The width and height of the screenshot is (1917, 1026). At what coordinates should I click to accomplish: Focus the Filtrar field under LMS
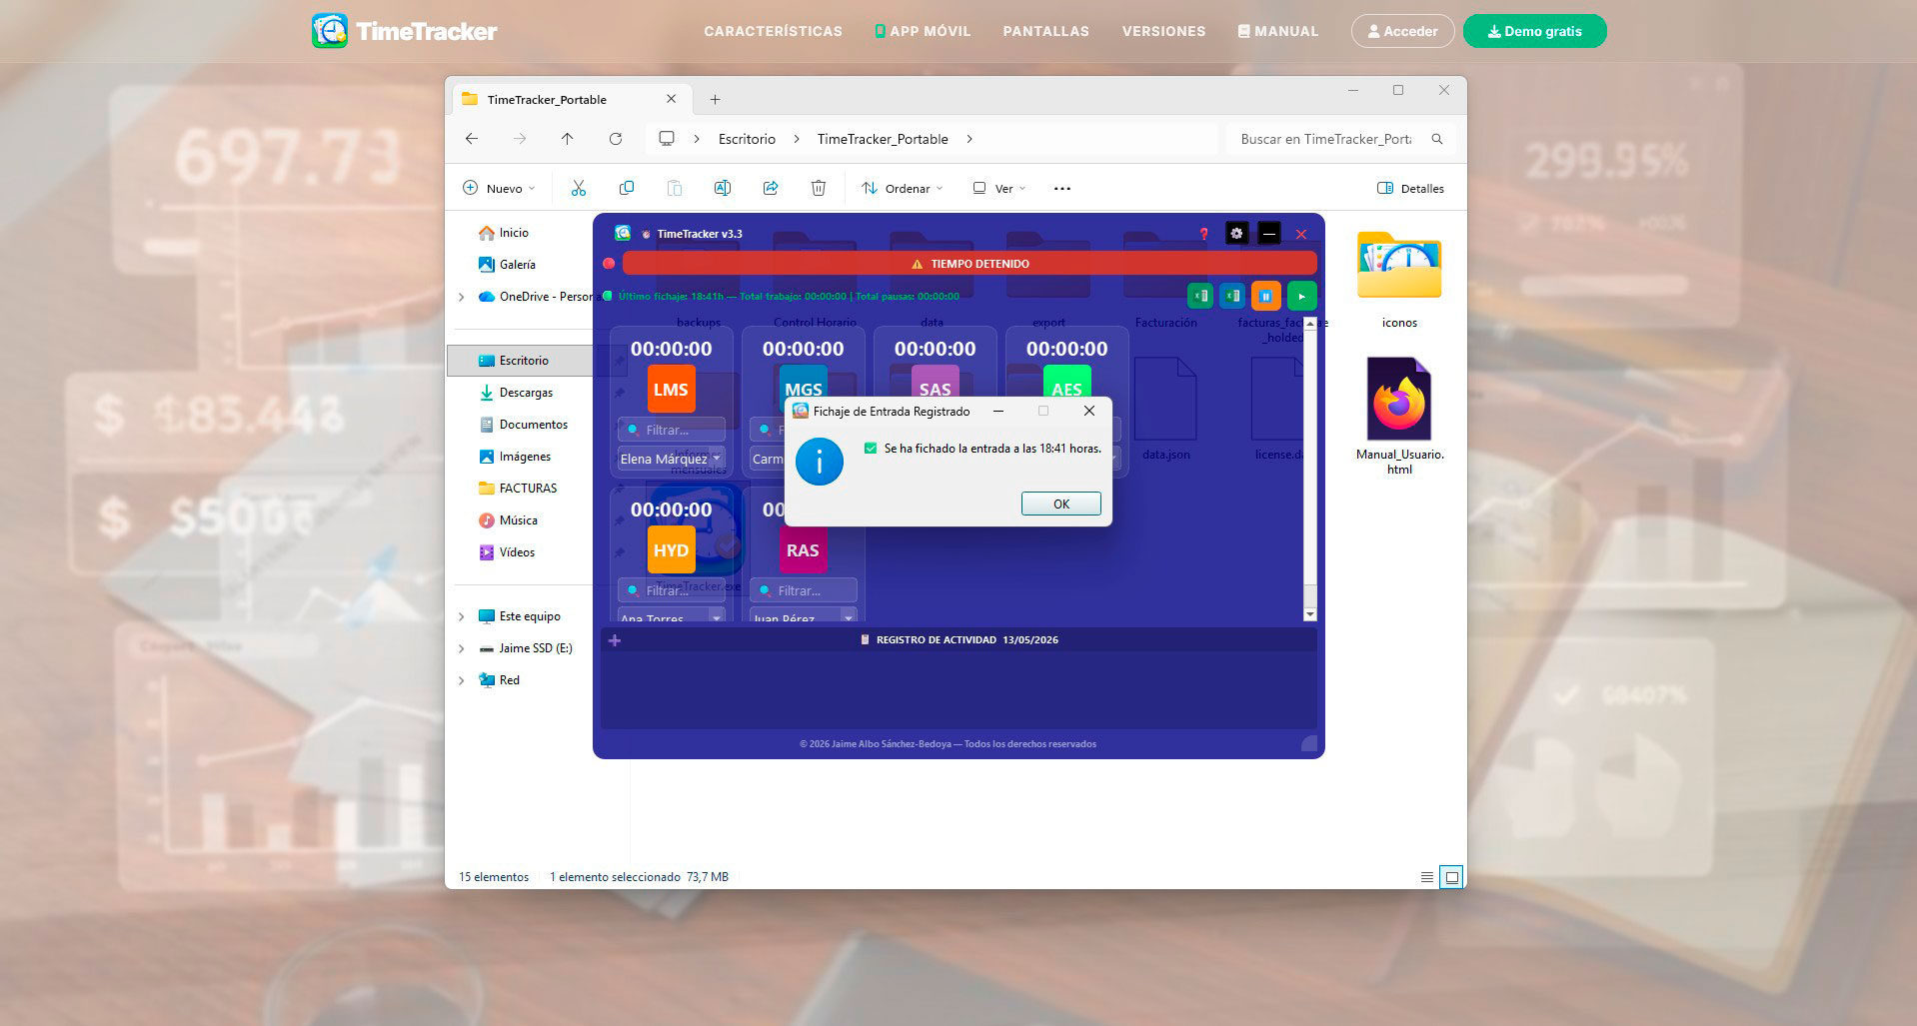pyautogui.click(x=671, y=430)
